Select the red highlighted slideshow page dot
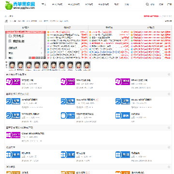Image resolution: width=174 pixels, height=174 pixels. pyautogui.click(x=33, y=58)
